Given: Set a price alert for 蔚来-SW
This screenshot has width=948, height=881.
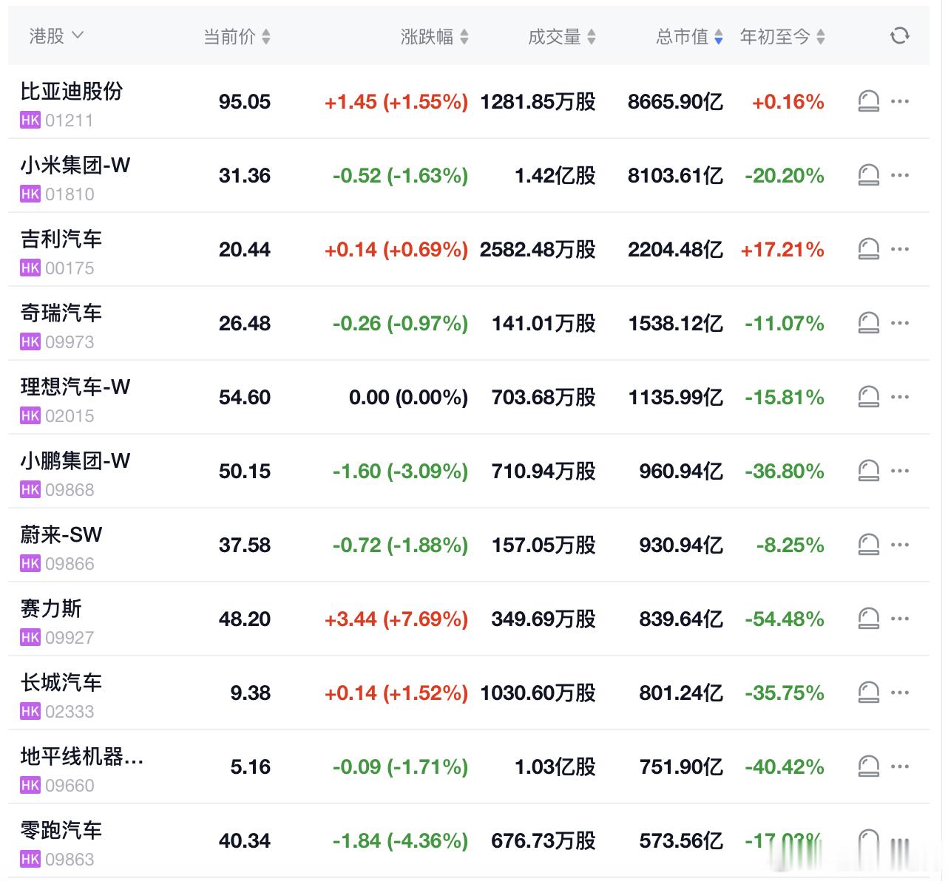Looking at the screenshot, I should pyautogui.click(x=869, y=545).
